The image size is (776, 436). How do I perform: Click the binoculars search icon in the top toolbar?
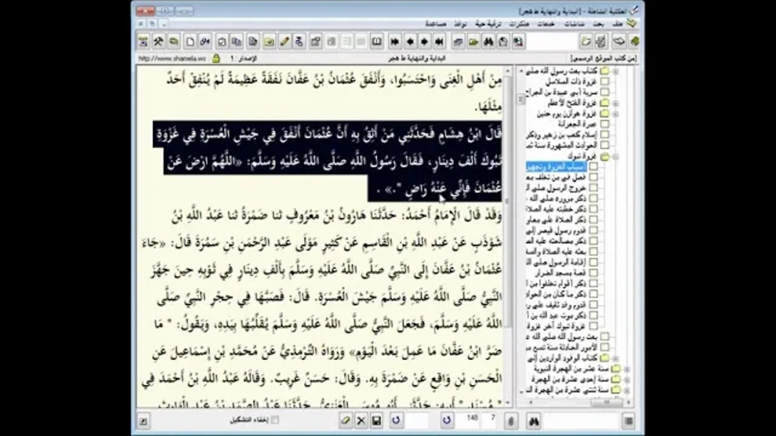(489, 41)
